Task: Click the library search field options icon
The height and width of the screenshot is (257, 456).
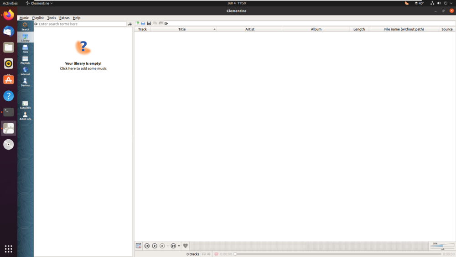Action: click(x=36, y=24)
